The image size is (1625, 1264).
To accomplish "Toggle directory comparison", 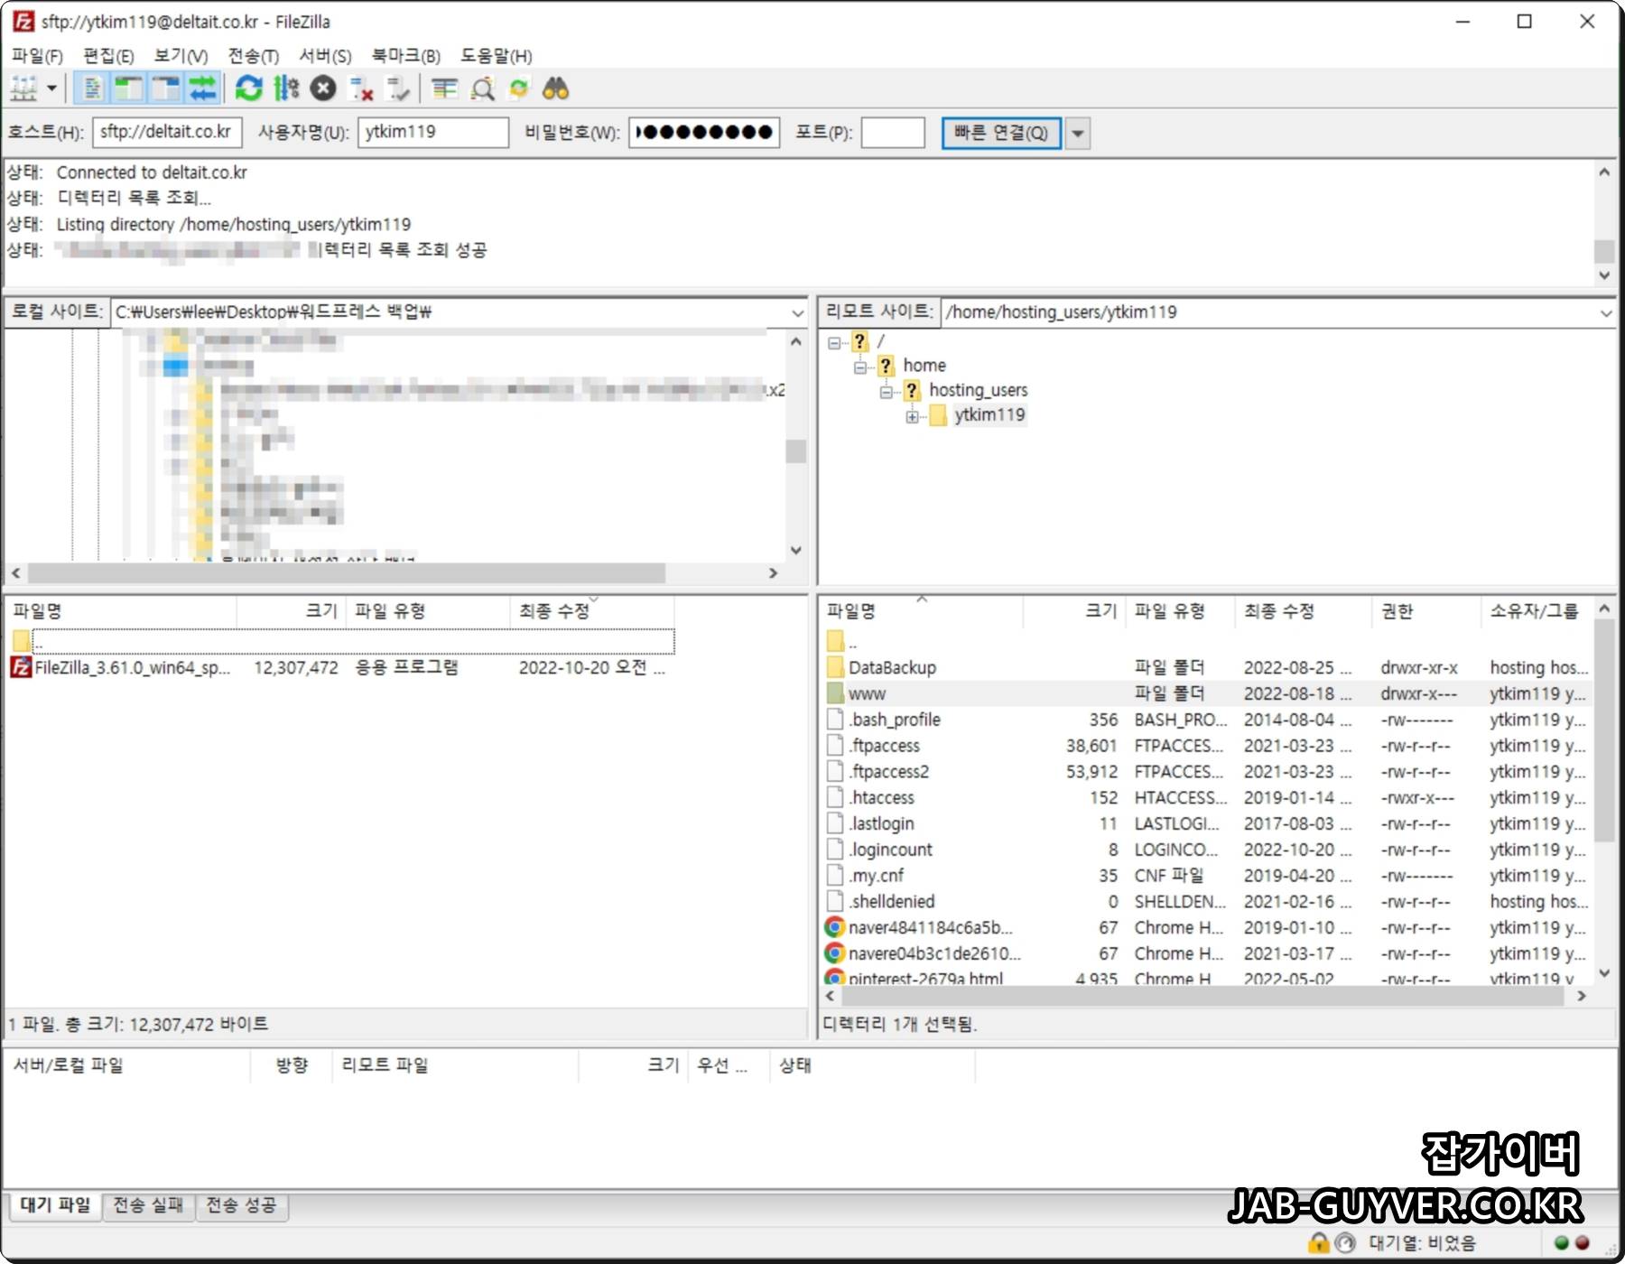I will coord(482,88).
